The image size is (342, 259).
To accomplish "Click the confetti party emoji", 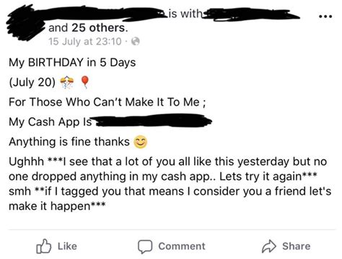I will point(66,82).
